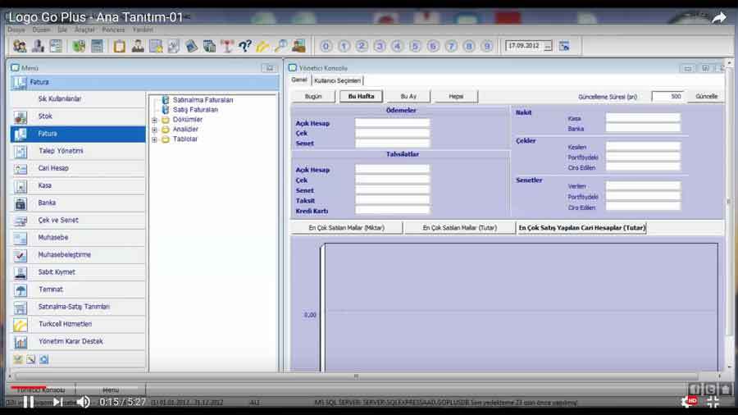Expand the Dökümler tree folder
The image size is (738, 415).
154,120
